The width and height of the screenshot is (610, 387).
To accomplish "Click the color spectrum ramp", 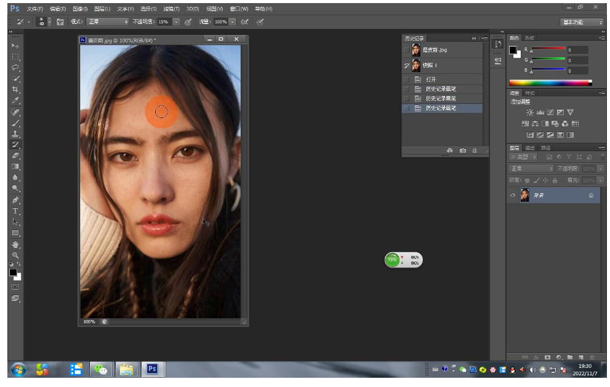I will (x=550, y=82).
